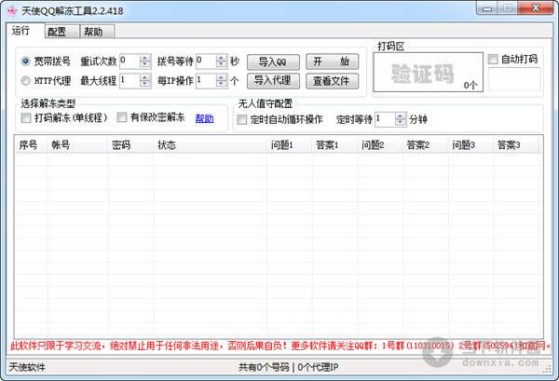Click the 密码 column header
The width and height of the screenshot is (559, 381).
(x=130, y=145)
